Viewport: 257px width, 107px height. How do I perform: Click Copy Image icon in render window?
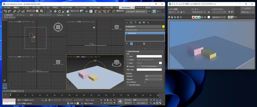click(172, 17)
